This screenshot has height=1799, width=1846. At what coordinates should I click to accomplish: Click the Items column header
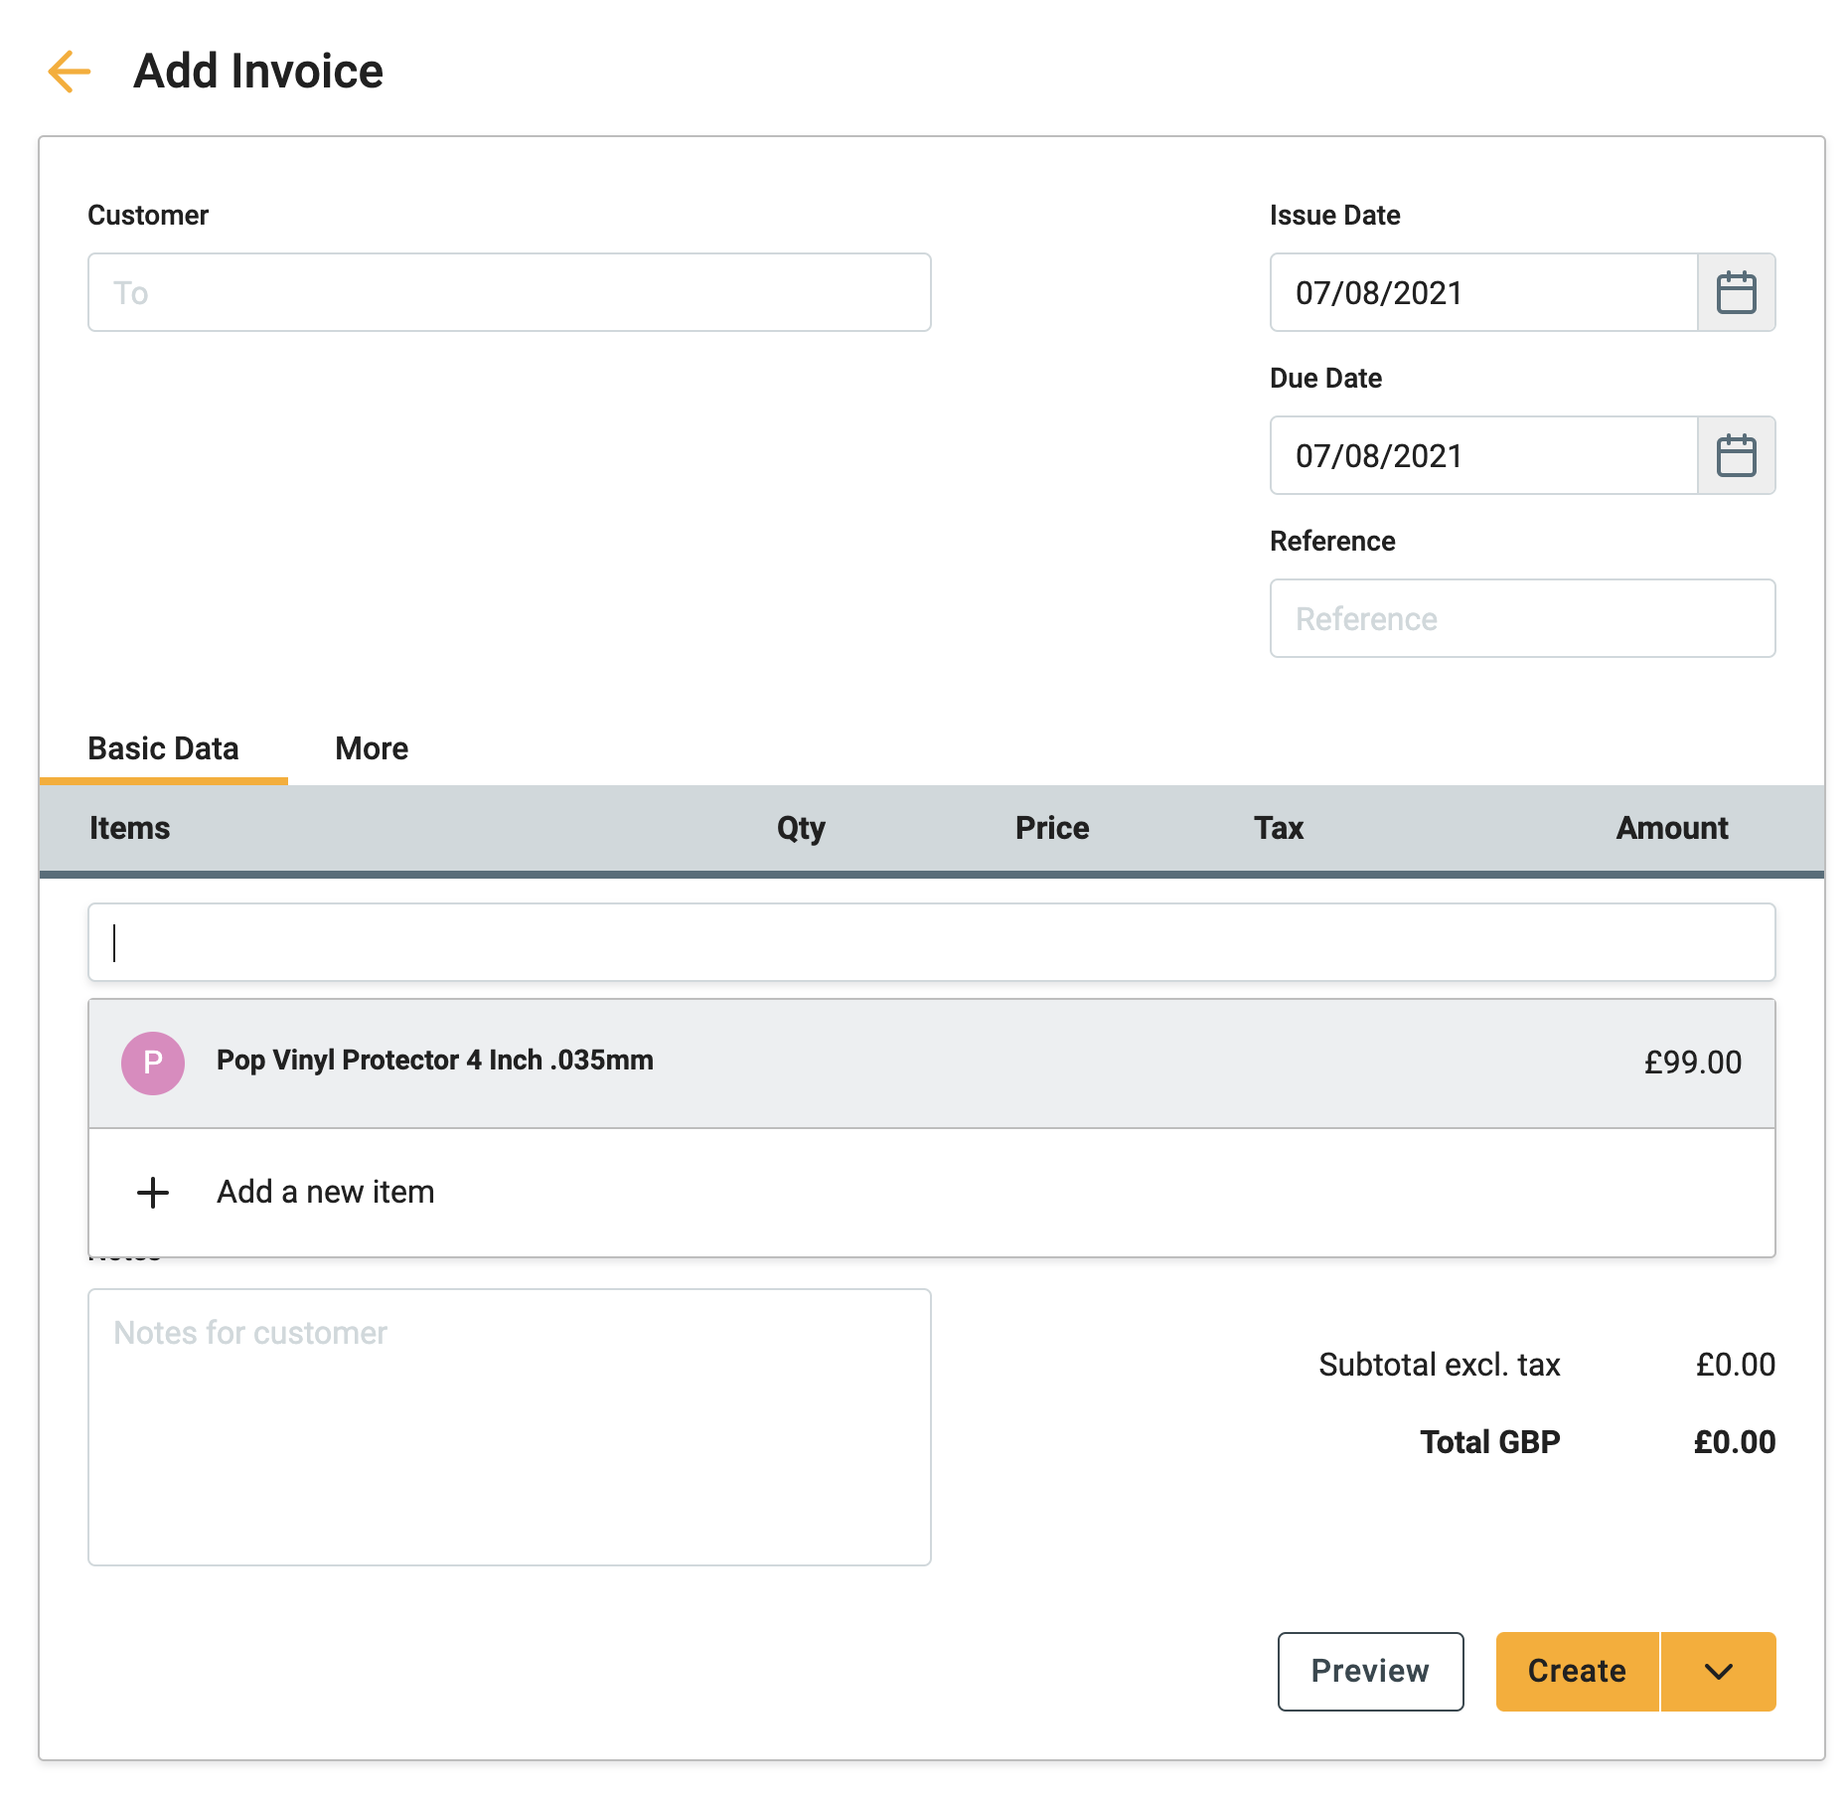[x=130, y=828]
